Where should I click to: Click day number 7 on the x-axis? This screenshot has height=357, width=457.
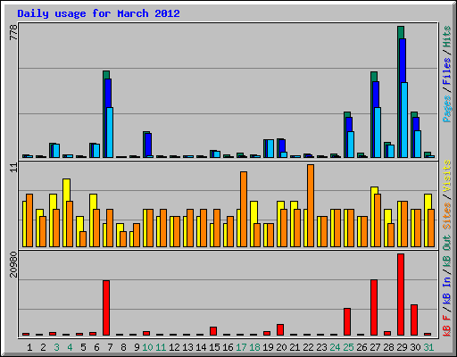coord(110,347)
